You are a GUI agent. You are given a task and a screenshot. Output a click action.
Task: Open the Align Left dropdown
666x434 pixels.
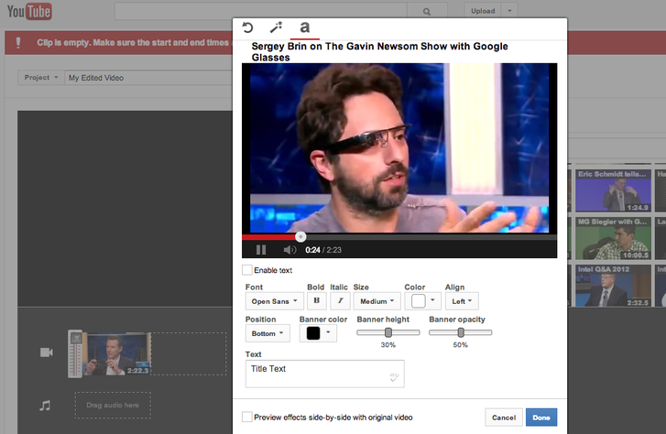(461, 300)
